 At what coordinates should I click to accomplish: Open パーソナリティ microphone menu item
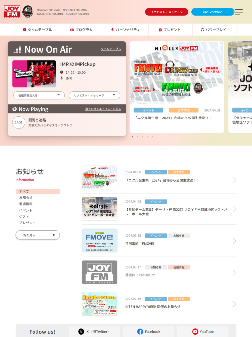[x=126, y=30]
